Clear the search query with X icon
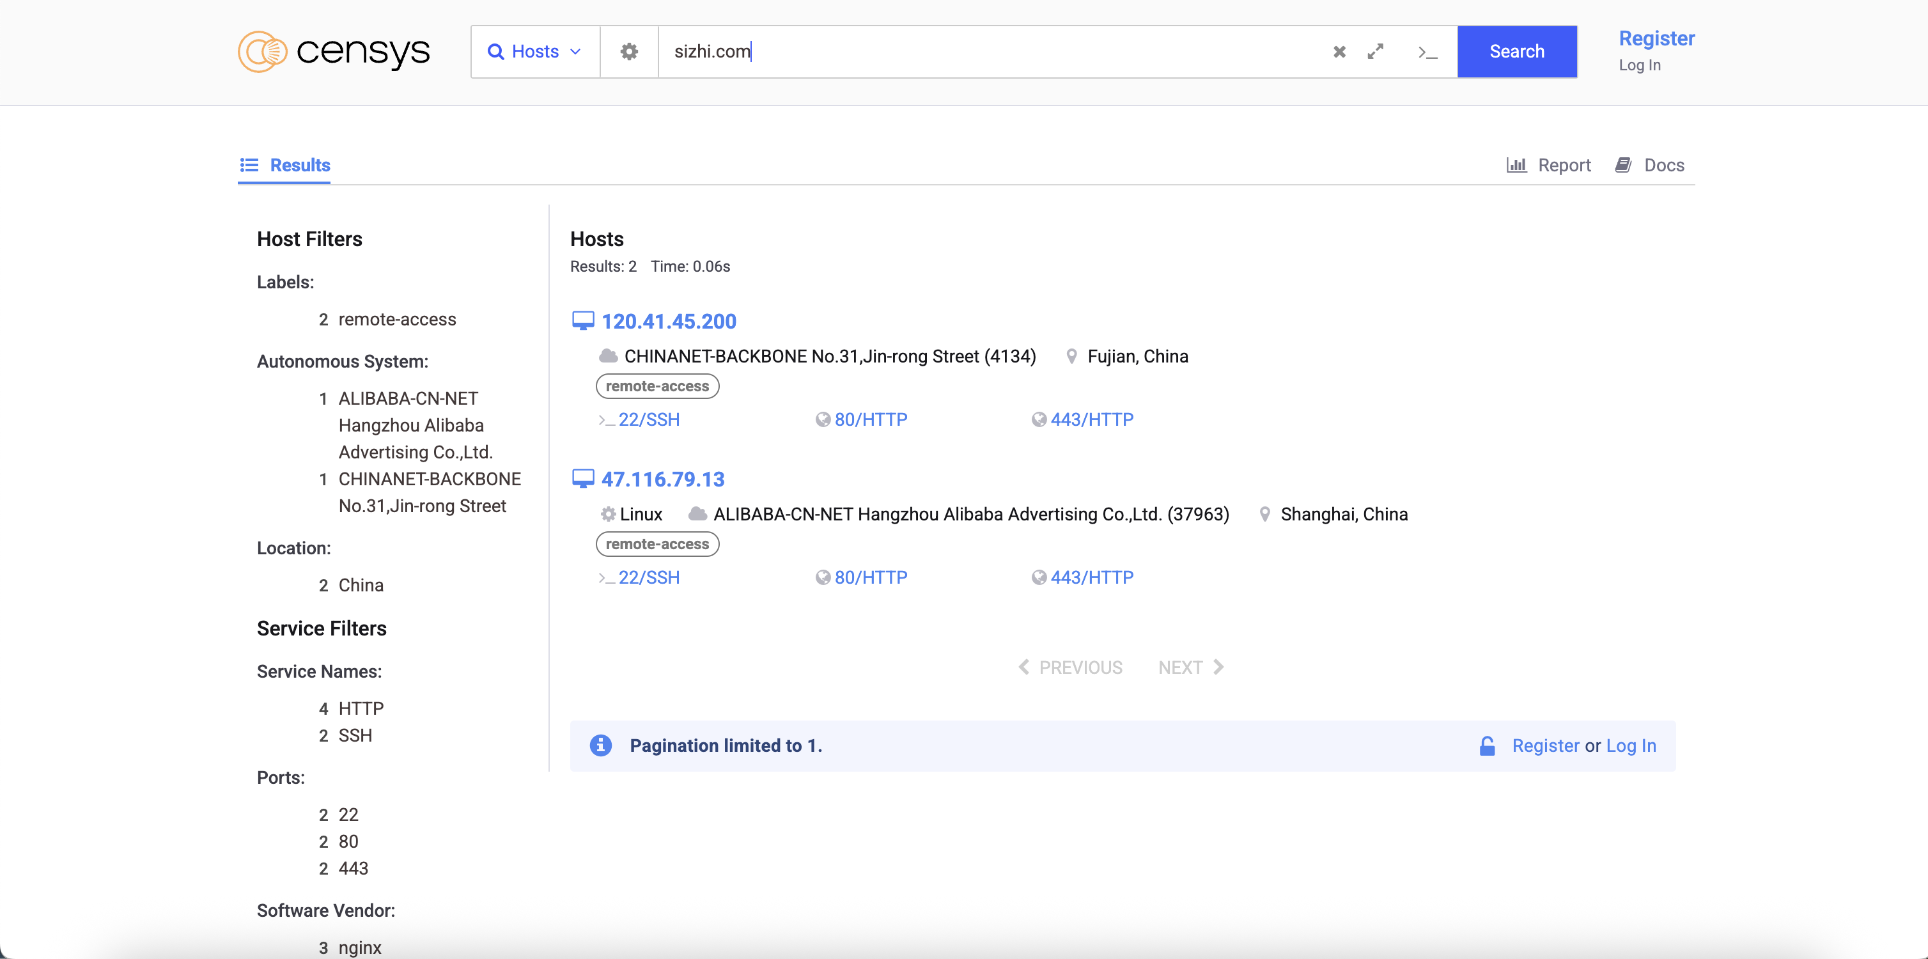1928x959 pixels. click(1339, 52)
